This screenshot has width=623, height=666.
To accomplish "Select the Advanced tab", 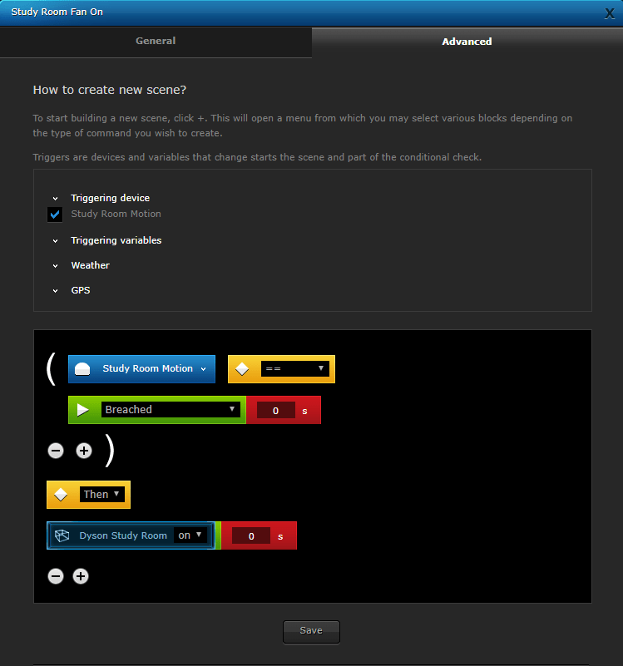I will [467, 42].
